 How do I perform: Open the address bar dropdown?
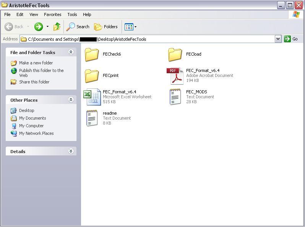tap(278, 39)
